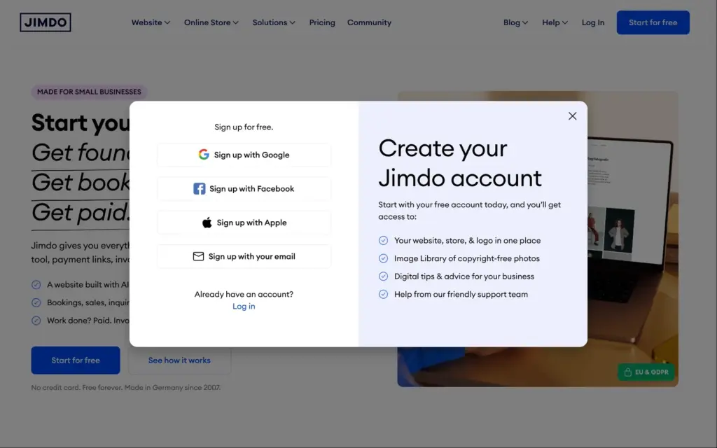The image size is (717, 448).
Task: Expand the Blog dropdown
Action: [515, 22]
